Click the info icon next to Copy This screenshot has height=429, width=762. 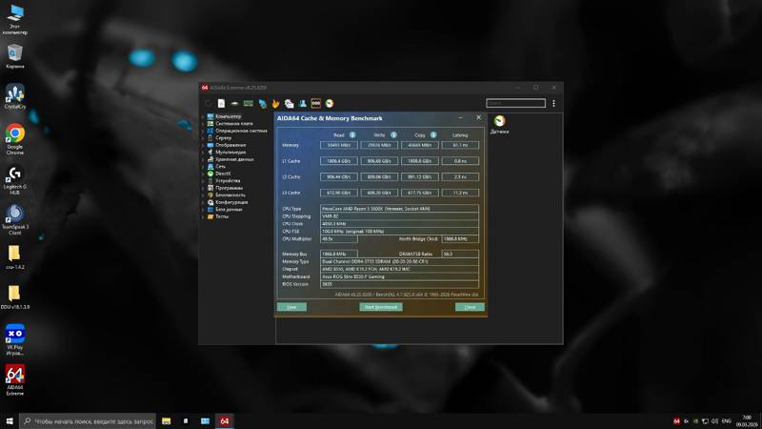[x=433, y=134]
